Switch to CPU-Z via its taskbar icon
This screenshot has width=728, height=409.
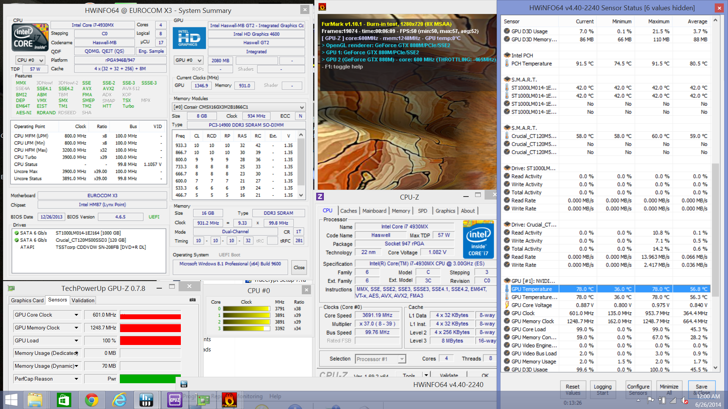tap(175, 400)
